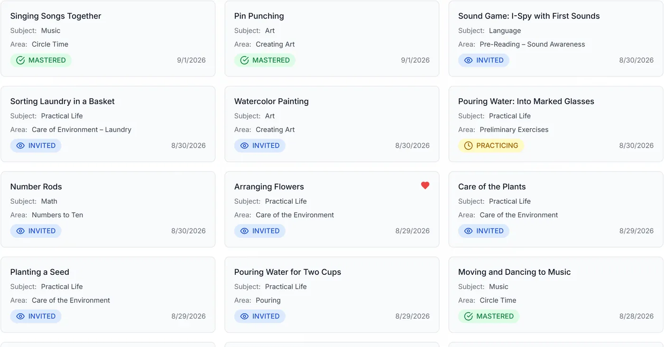Click the INVITED badge on Care of the Plants
This screenshot has height=347, width=664.
[484, 231]
